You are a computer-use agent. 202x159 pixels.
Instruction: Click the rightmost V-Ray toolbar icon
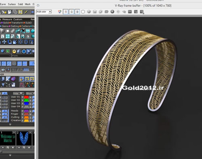142,12
